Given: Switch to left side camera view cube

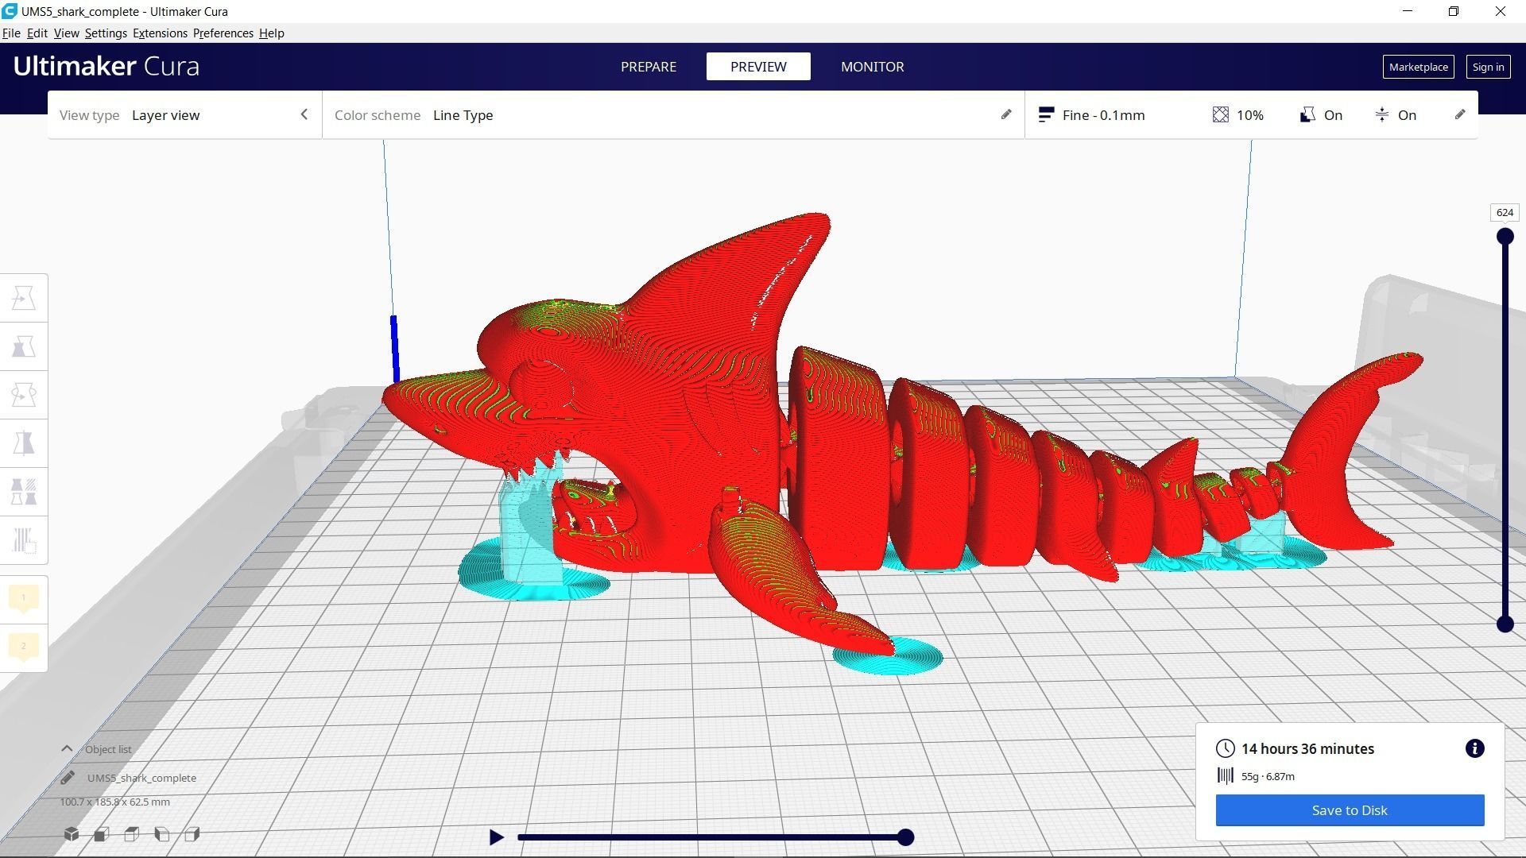Looking at the screenshot, I should [162, 834].
